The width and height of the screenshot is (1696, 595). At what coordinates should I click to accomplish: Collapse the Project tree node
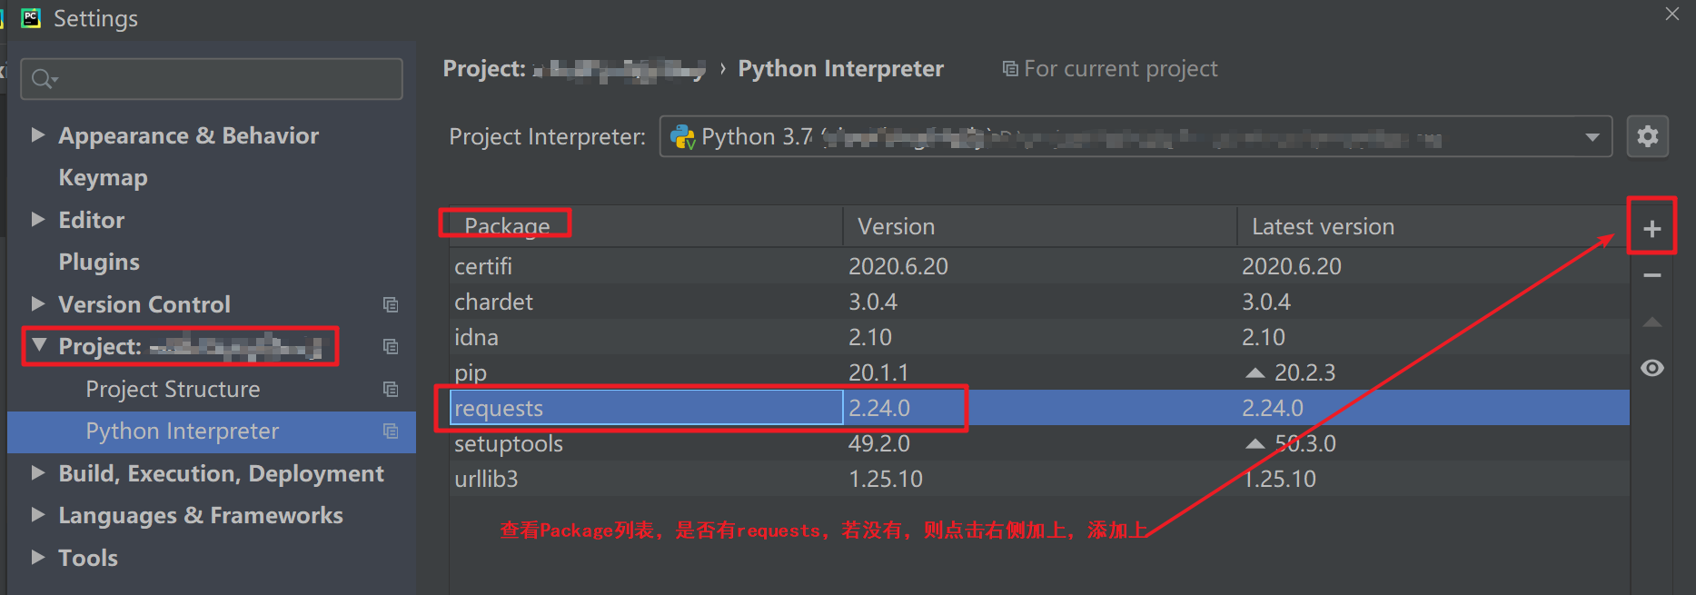(x=38, y=346)
